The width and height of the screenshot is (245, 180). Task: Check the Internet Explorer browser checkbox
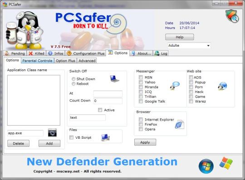[141, 119]
